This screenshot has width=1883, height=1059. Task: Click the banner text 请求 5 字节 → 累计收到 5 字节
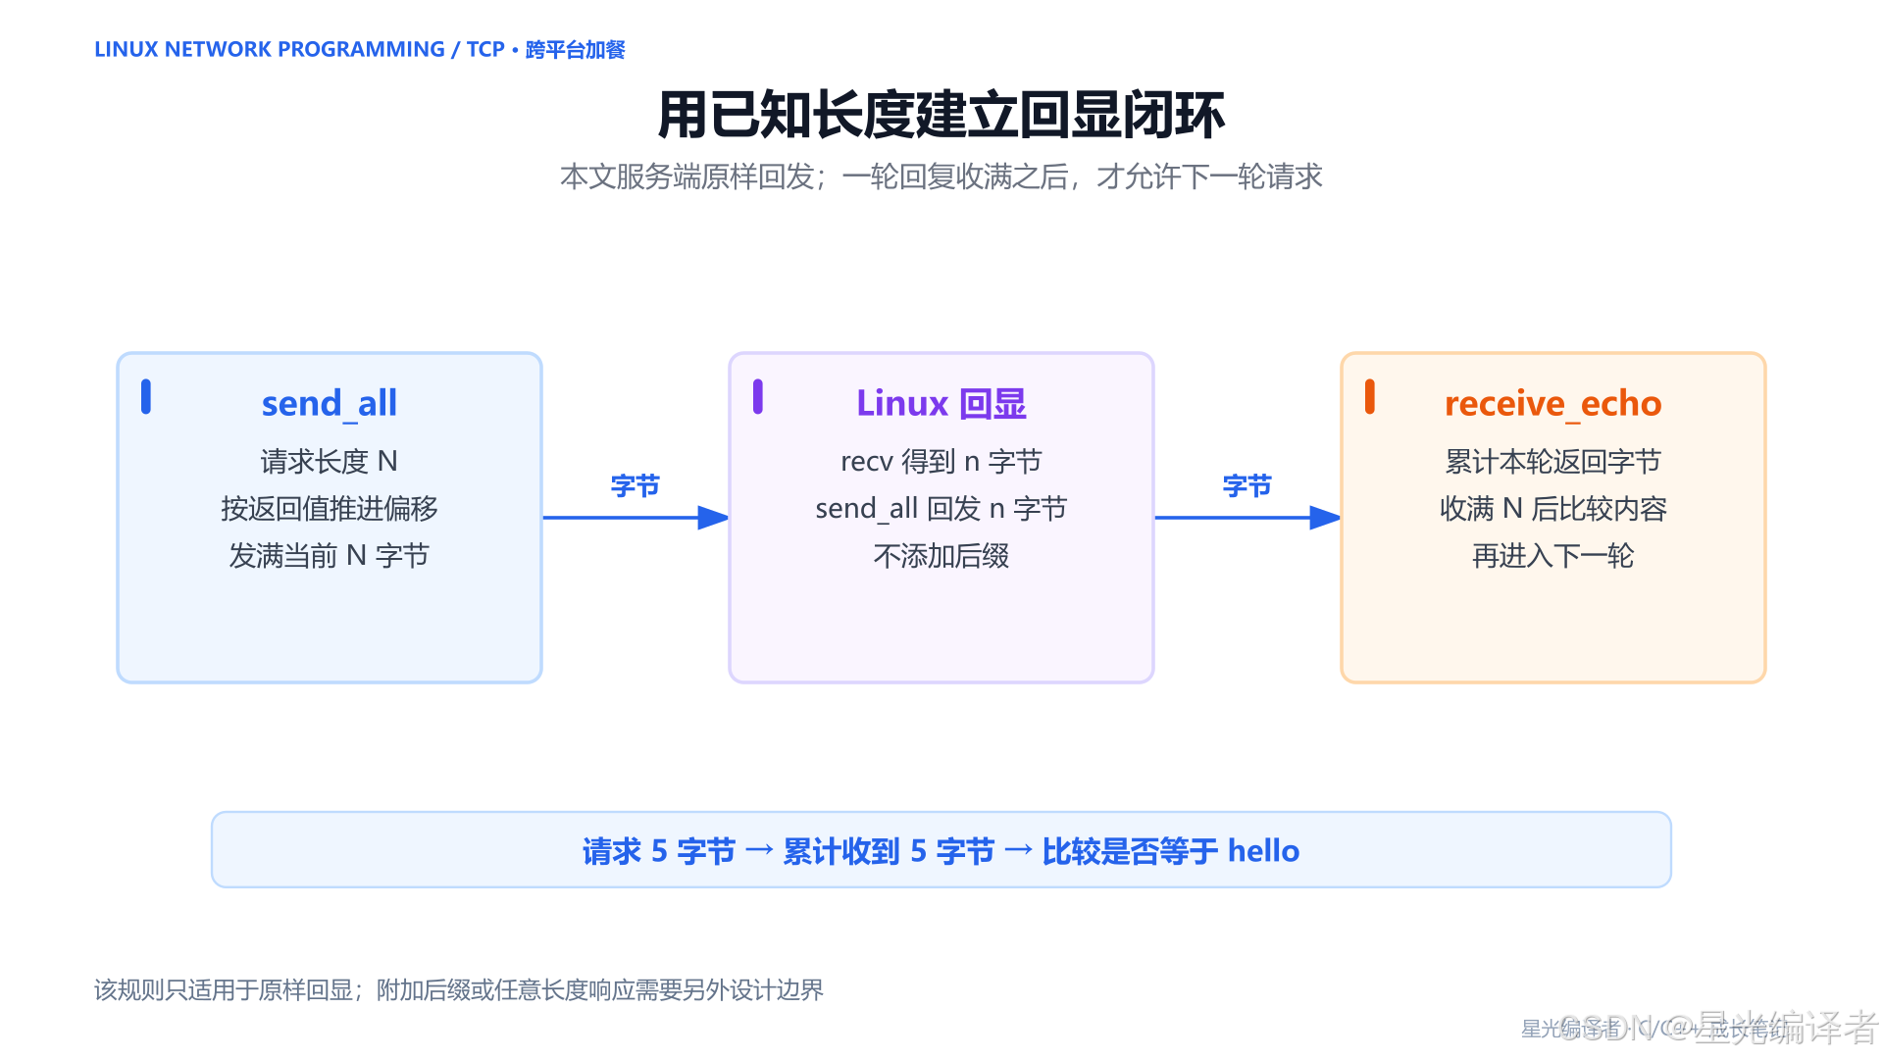point(789,850)
